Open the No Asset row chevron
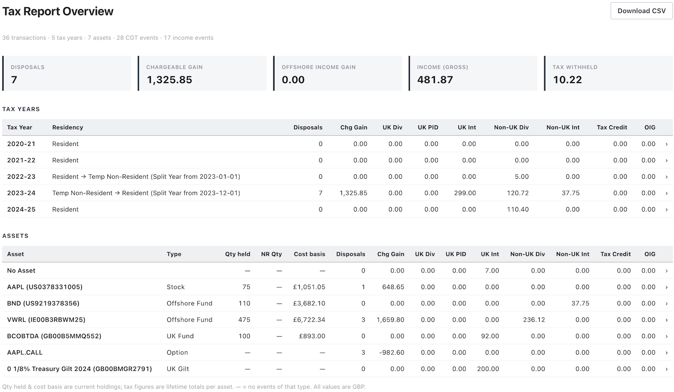 (x=666, y=271)
